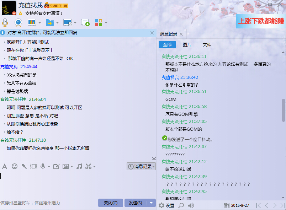
Task: Click the send file folder icon
Action: click(x=50, y=23)
